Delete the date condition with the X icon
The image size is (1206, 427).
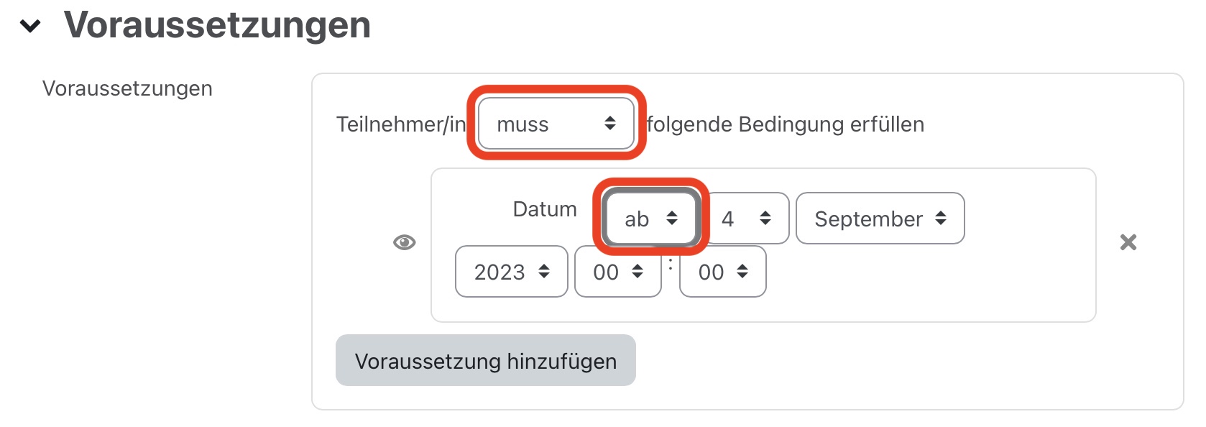[1129, 243]
